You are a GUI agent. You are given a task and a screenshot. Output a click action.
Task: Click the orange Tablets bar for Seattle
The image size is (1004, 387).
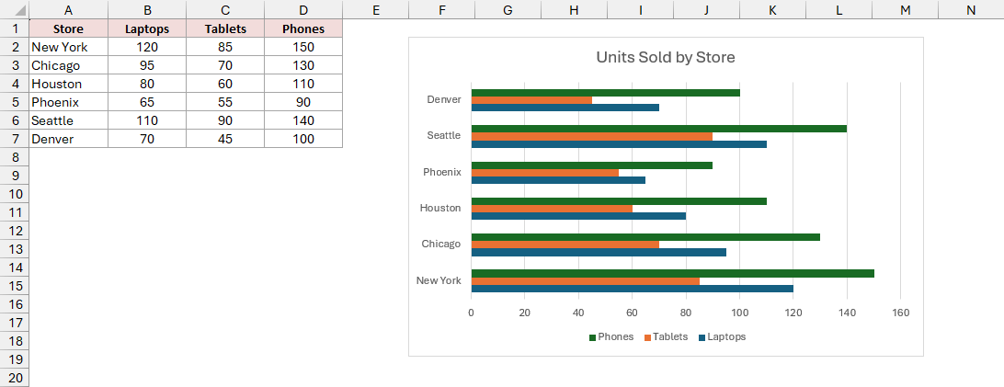tap(592, 136)
